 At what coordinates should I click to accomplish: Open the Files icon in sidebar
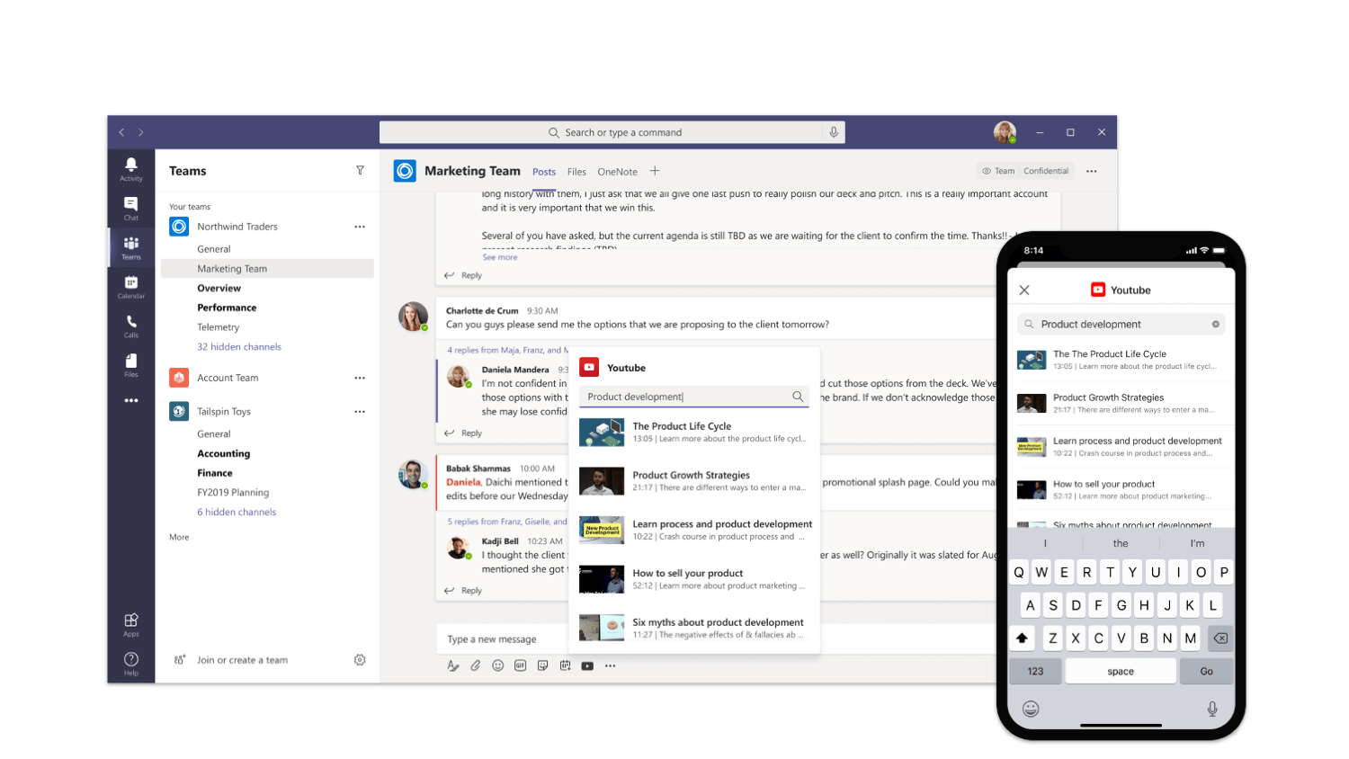click(131, 364)
